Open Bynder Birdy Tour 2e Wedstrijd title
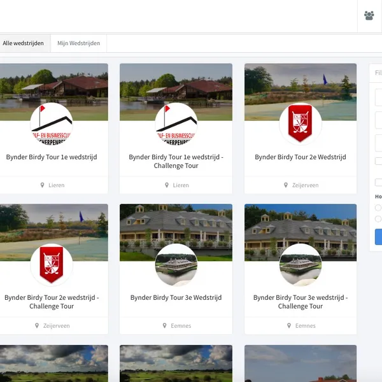The height and width of the screenshot is (382, 382). (301, 157)
